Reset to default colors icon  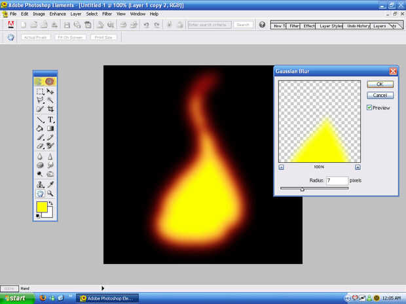[38, 216]
